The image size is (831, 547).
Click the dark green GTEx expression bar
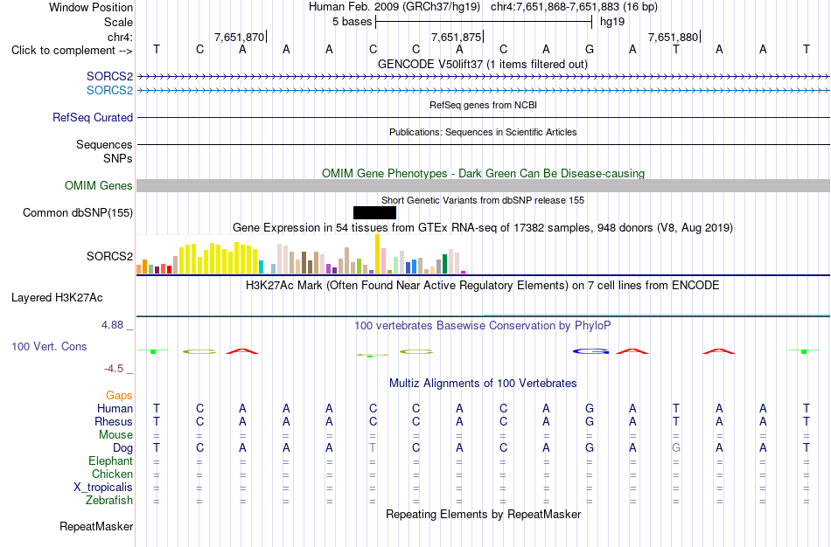pos(444,264)
